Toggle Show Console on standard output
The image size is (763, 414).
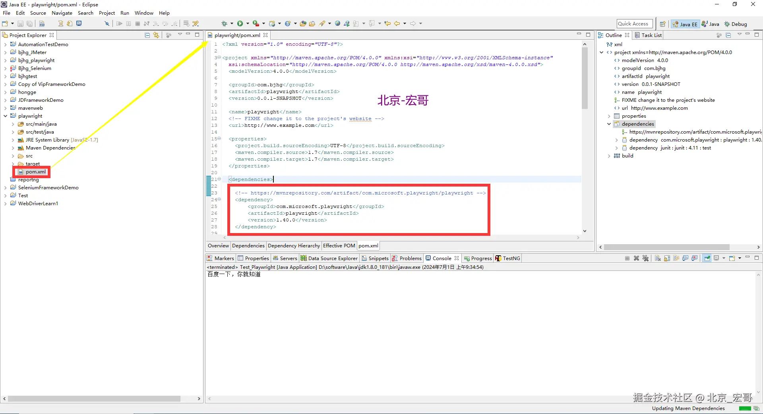[685, 258]
